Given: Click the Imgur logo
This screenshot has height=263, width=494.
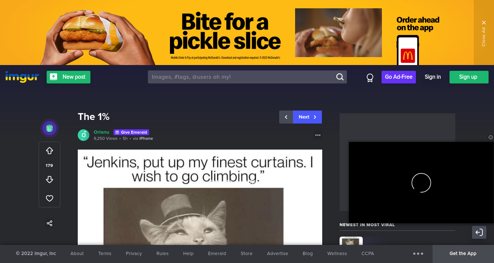Looking at the screenshot, I should [x=22, y=77].
